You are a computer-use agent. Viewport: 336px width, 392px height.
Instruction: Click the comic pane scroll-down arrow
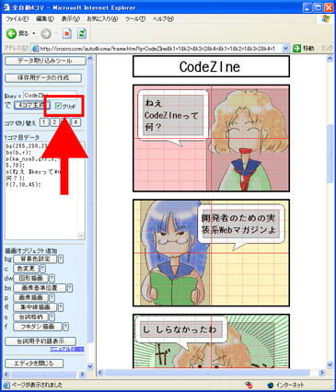(x=330, y=364)
